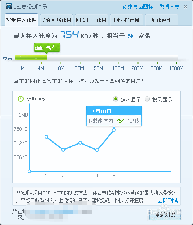Click the 6M bandwidth value
This screenshot has width=193, height=225.
pyautogui.click(x=132, y=36)
